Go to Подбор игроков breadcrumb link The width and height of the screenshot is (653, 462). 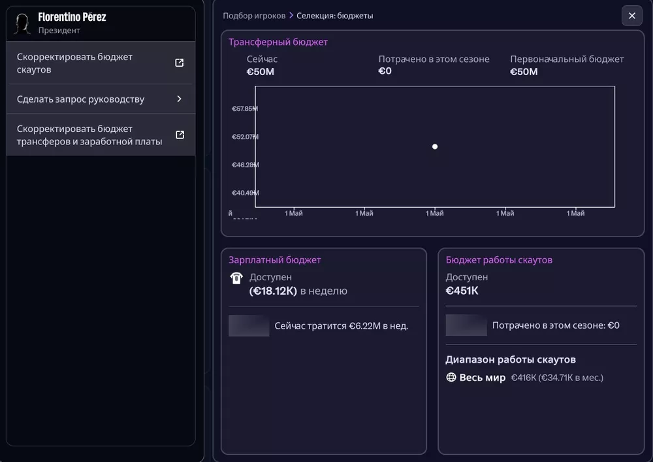click(254, 16)
